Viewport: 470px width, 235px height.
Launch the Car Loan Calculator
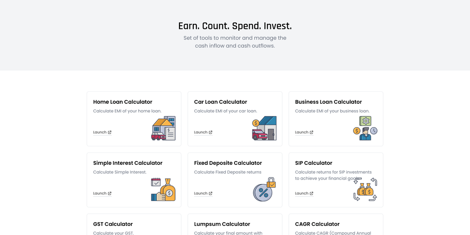coord(201,132)
